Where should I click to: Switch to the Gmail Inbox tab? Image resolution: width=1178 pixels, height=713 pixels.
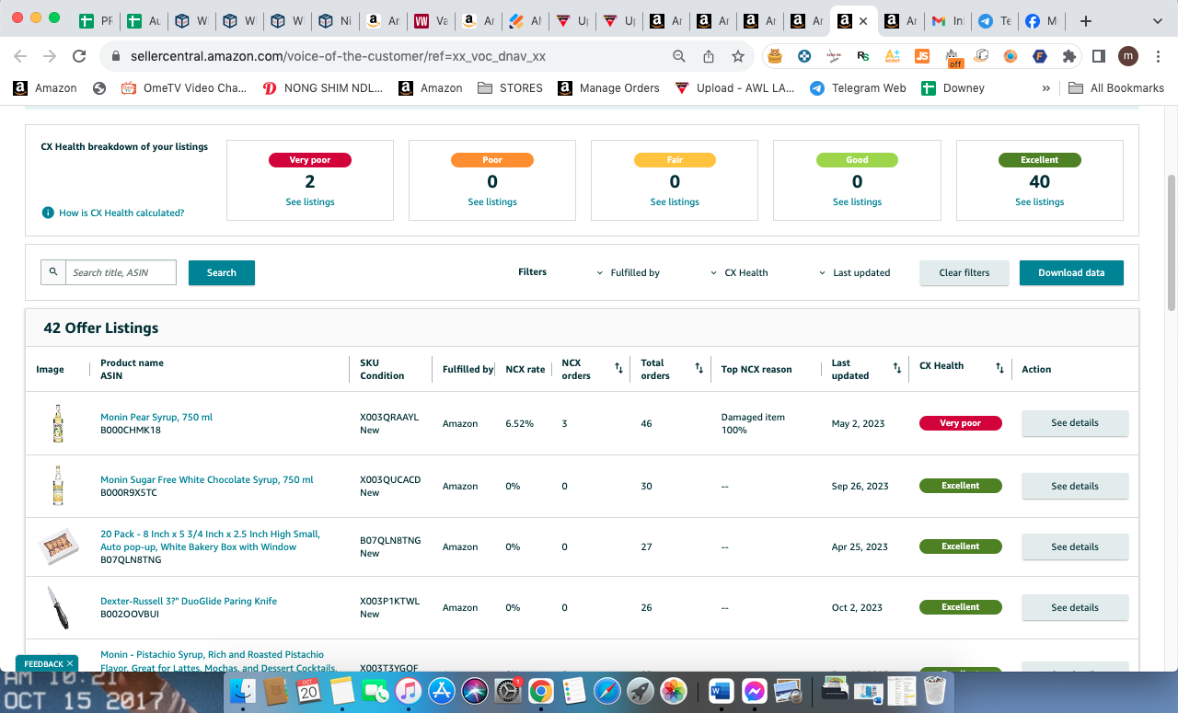click(x=947, y=20)
